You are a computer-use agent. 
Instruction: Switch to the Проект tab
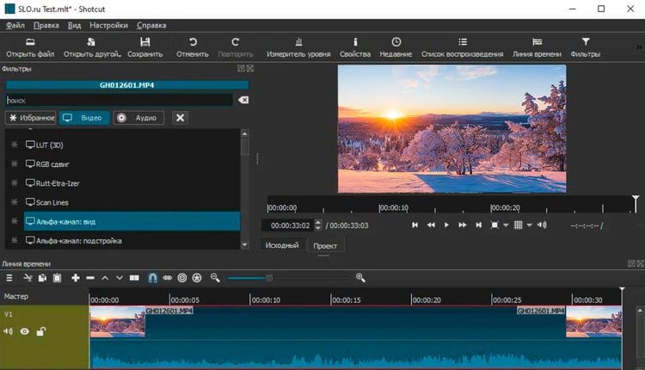325,245
